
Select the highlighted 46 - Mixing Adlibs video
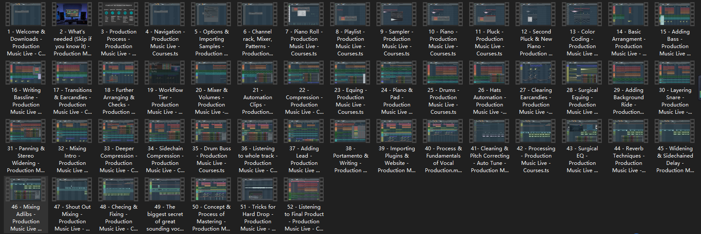[x=26, y=189]
